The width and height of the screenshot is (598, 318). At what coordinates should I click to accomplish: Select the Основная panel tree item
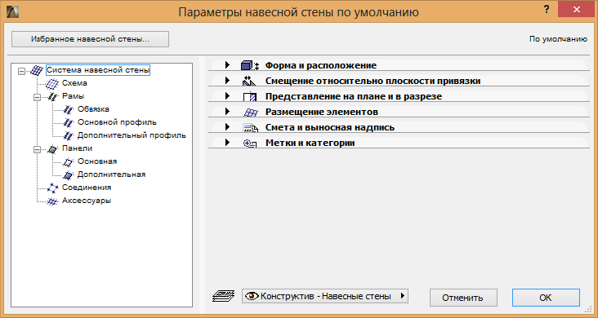point(97,161)
